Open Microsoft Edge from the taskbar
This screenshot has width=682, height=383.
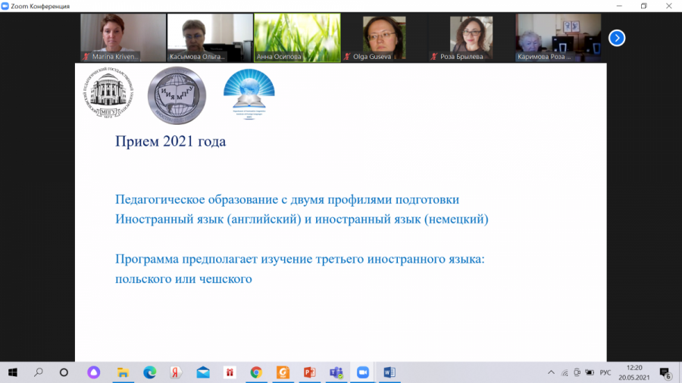150,372
